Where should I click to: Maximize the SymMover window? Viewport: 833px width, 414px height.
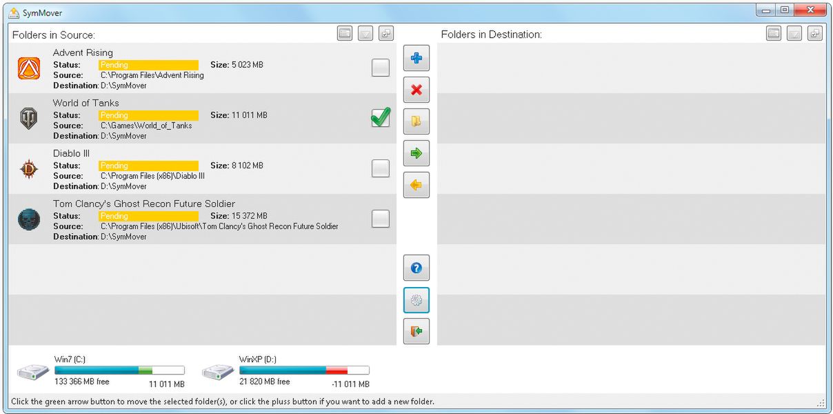click(785, 10)
